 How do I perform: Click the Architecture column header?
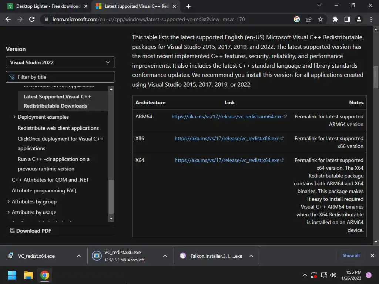click(x=150, y=102)
